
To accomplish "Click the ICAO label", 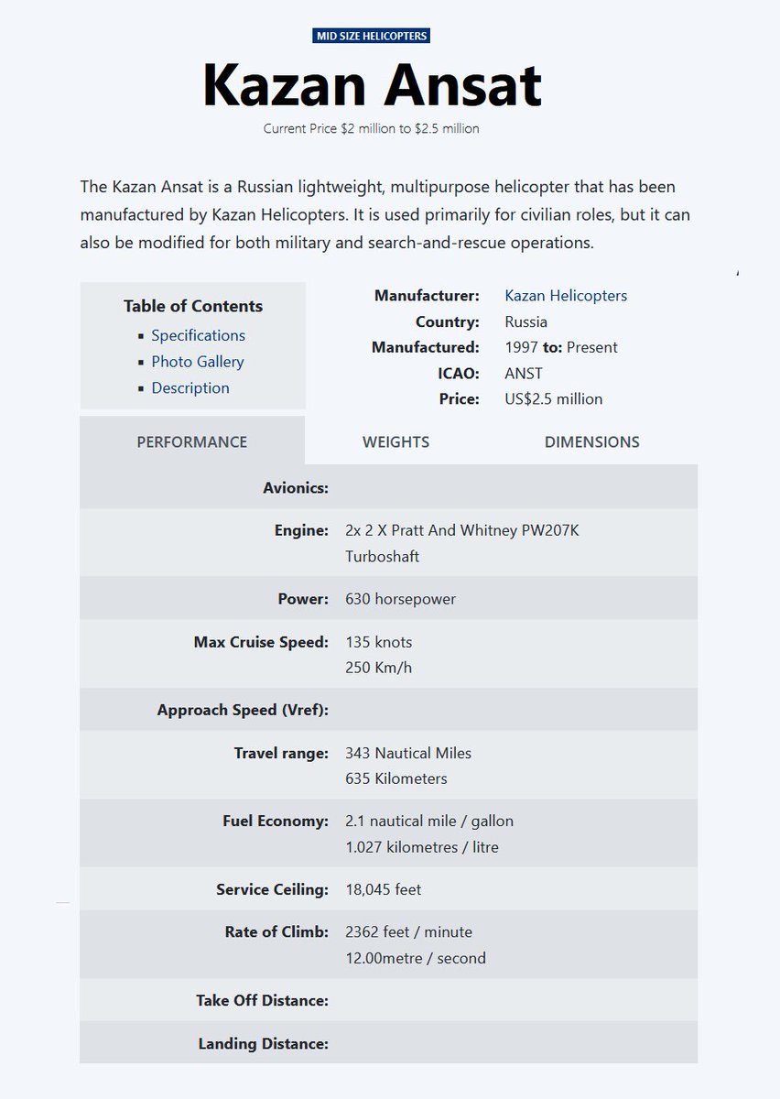I will point(459,373).
